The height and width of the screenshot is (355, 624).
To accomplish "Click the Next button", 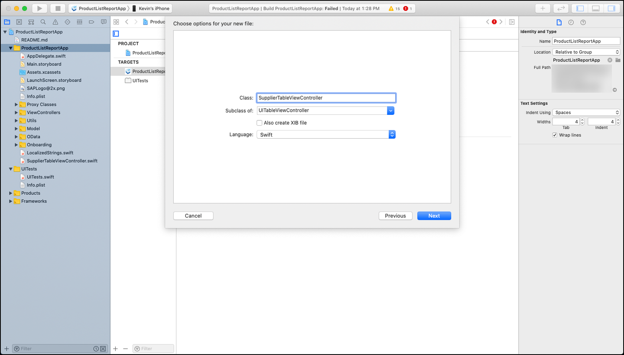I will click(434, 216).
